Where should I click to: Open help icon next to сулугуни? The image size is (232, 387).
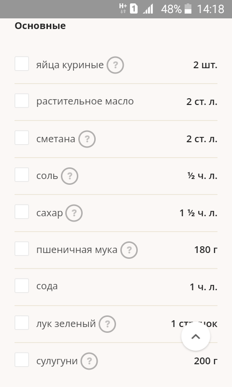point(89,361)
